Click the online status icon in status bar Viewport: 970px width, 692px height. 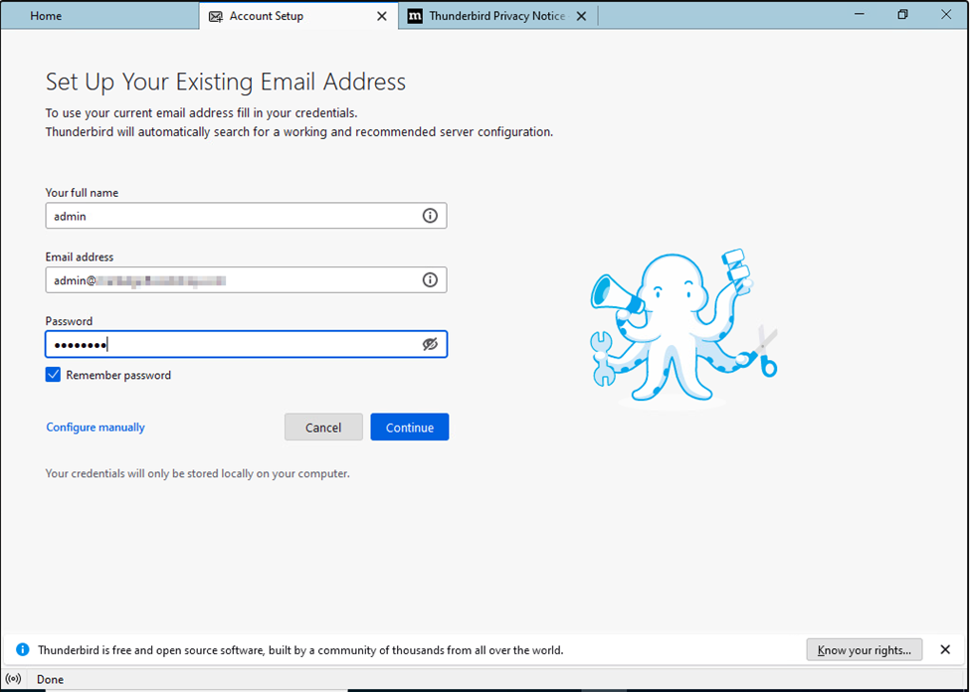click(x=14, y=679)
